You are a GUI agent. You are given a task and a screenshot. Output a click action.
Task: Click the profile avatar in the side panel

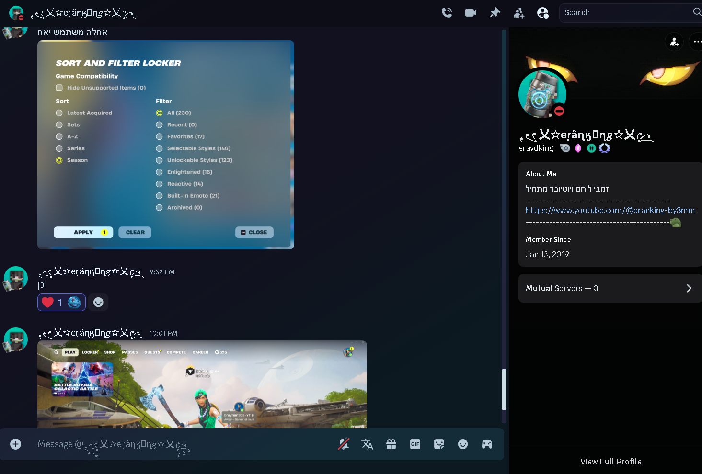tap(542, 94)
